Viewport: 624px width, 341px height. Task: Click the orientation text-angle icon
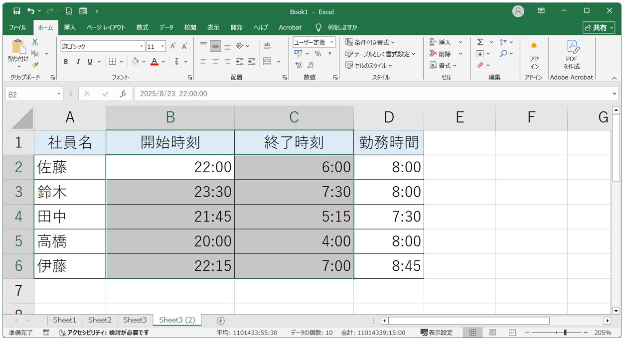pos(240,46)
